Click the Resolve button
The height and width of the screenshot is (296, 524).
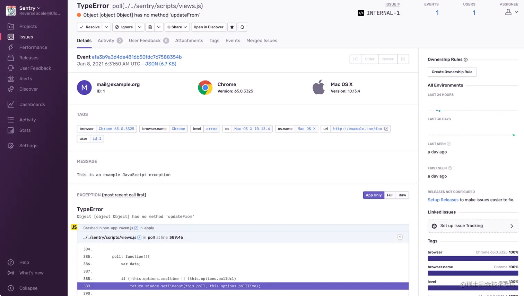pyautogui.click(x=90, y=27)
